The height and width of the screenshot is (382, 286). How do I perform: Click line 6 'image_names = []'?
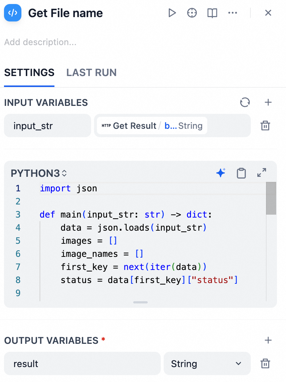(x=102, y=254)
